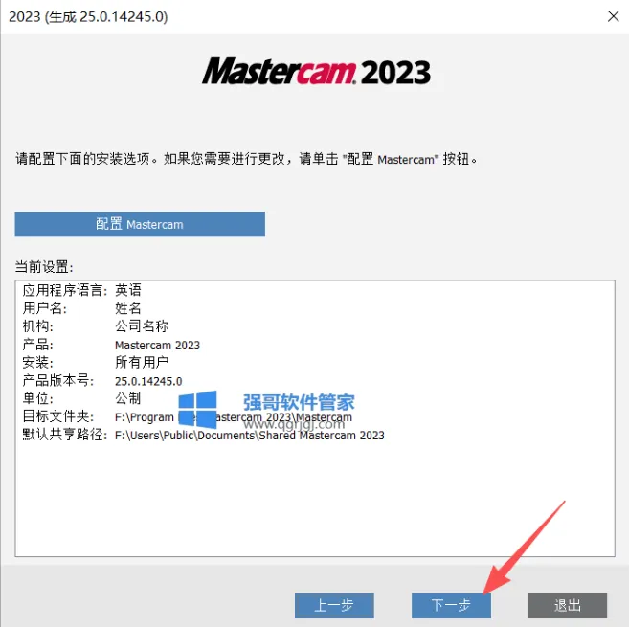Click the 退出 exit button

tap(567, 605)
